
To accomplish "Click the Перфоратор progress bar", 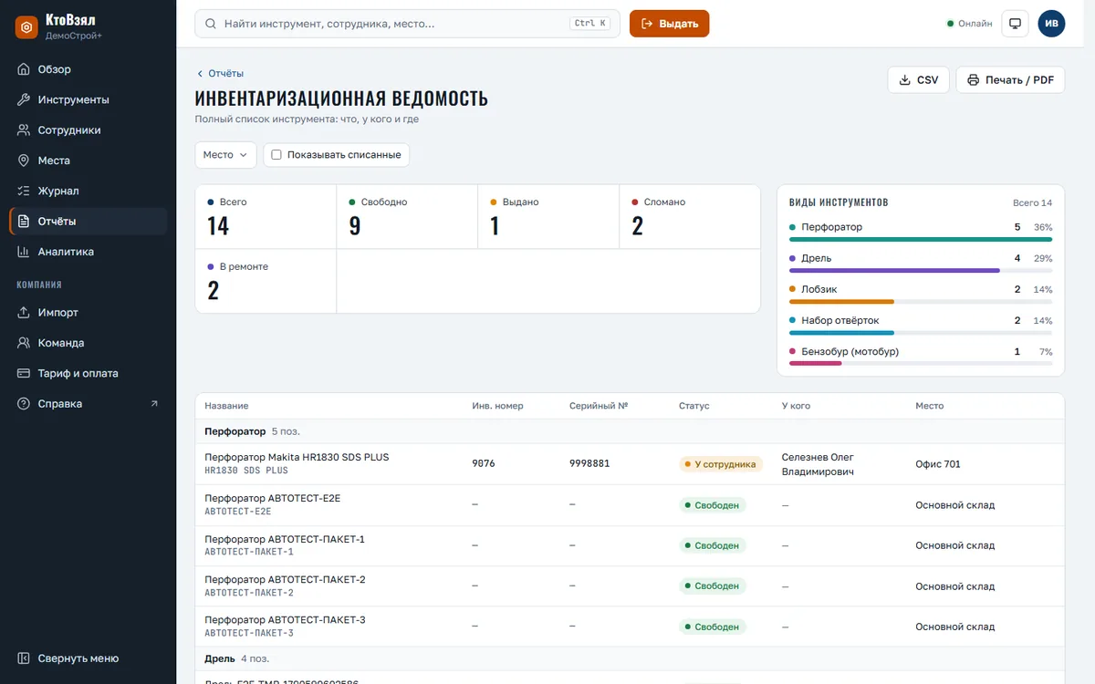I will tap(921, 239).
